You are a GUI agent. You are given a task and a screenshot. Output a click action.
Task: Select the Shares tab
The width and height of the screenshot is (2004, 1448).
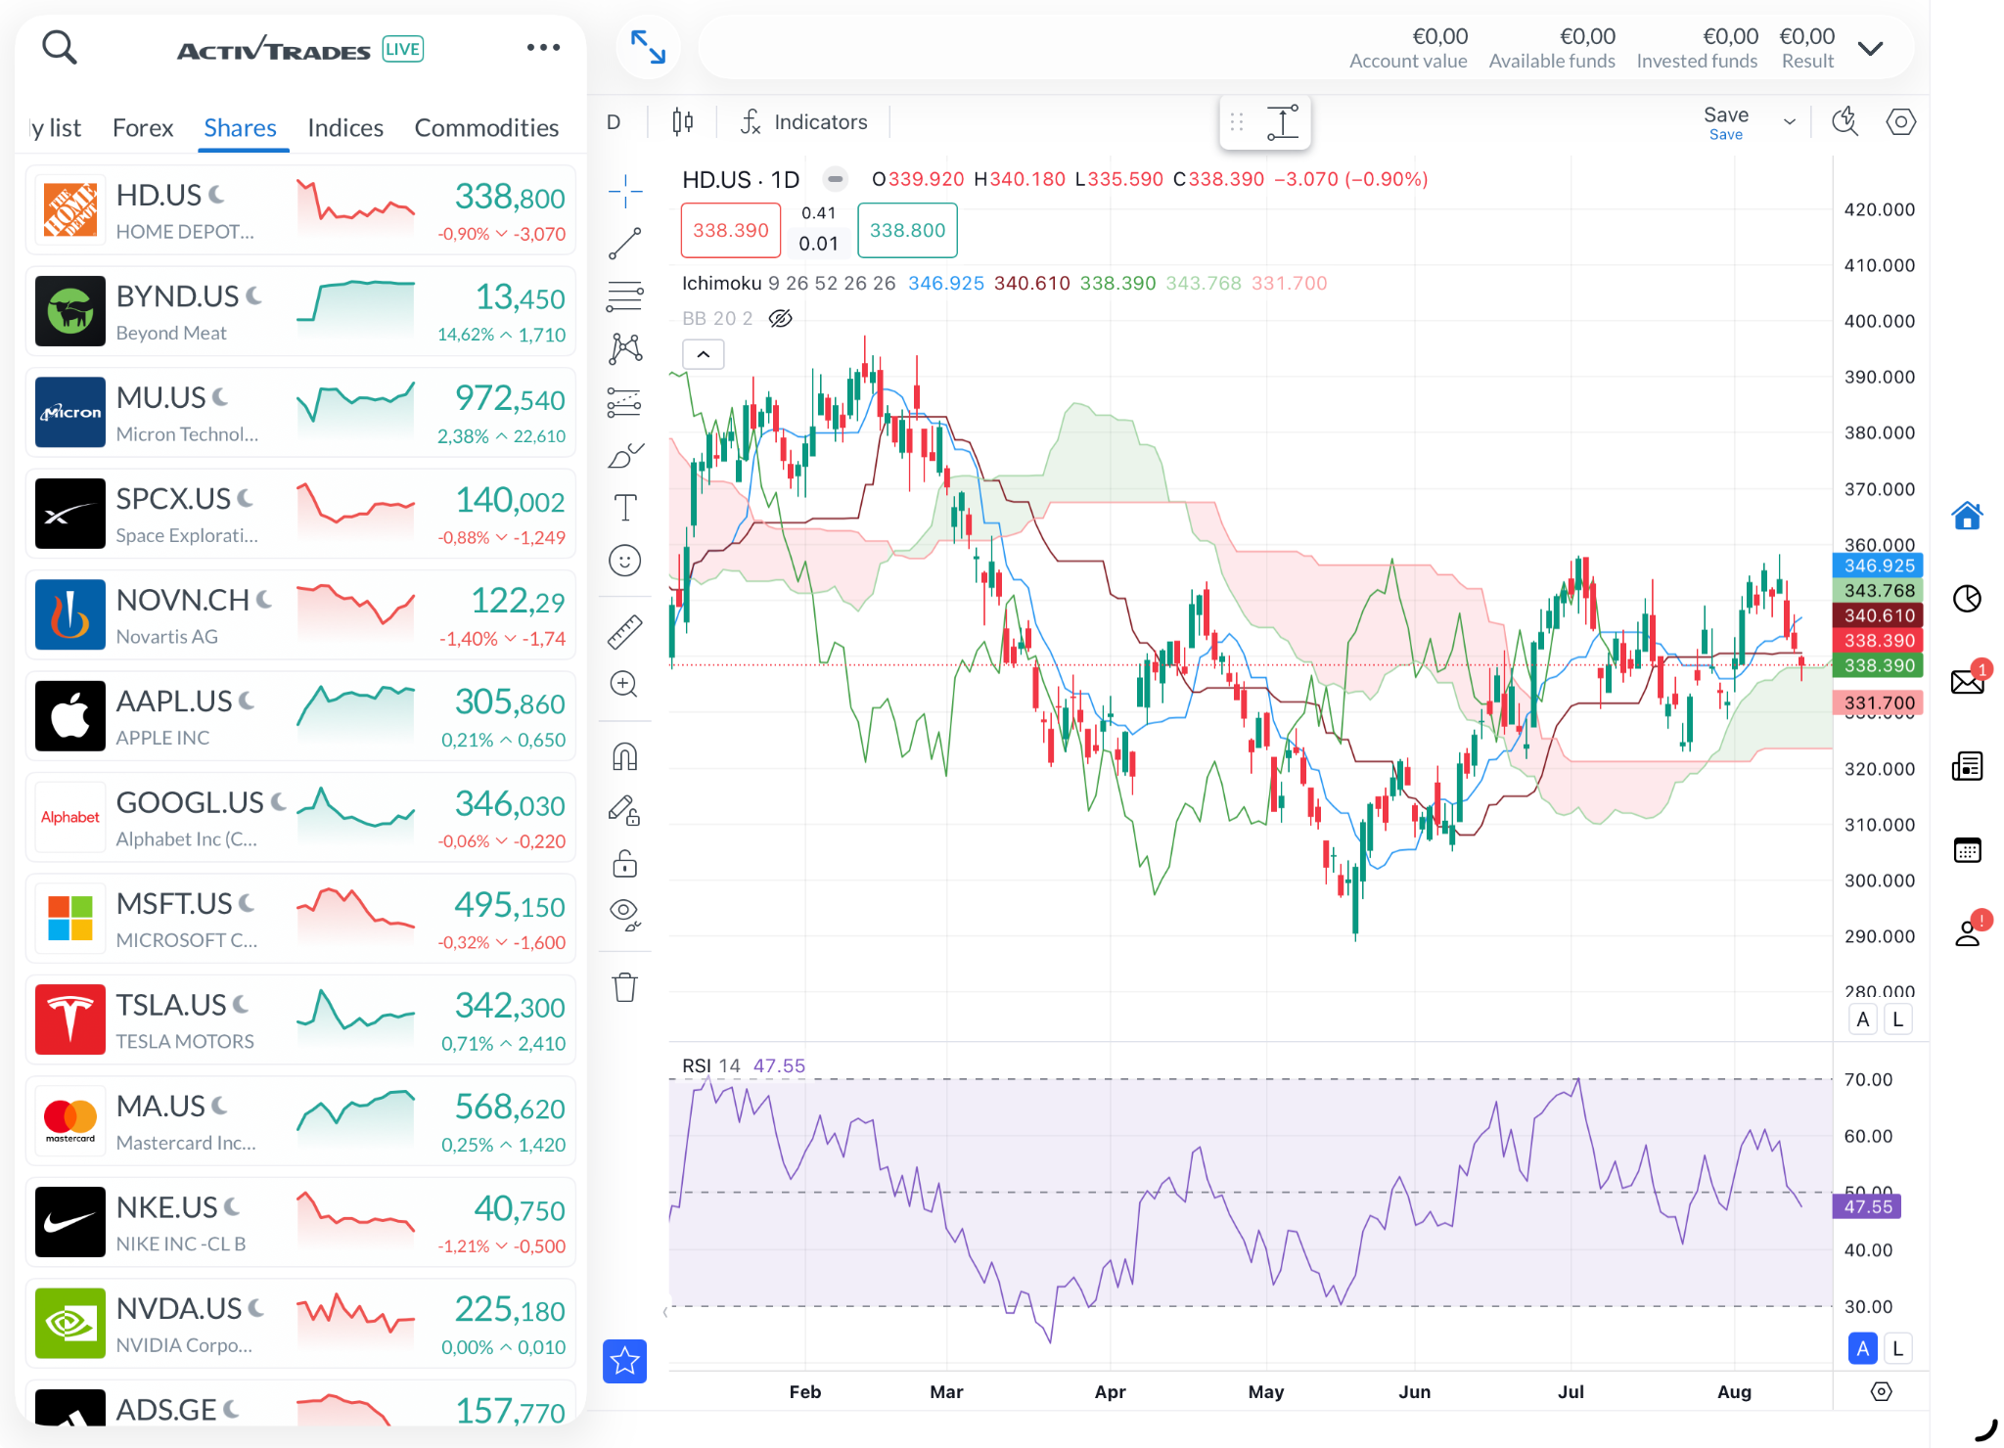point(241,128)
